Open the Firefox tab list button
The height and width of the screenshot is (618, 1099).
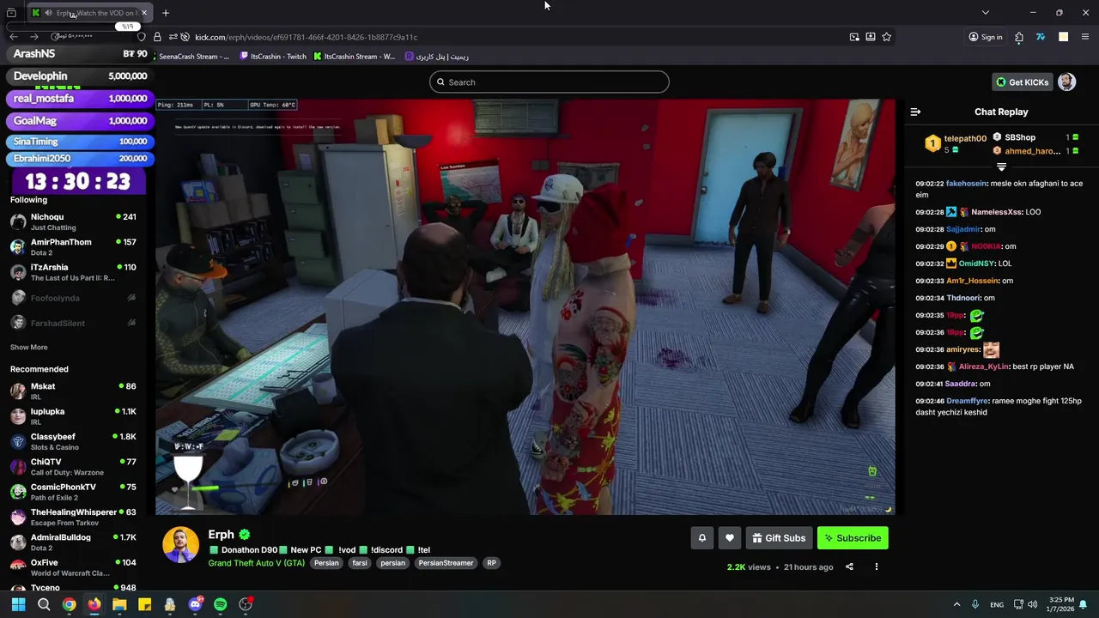pos(11,13)
